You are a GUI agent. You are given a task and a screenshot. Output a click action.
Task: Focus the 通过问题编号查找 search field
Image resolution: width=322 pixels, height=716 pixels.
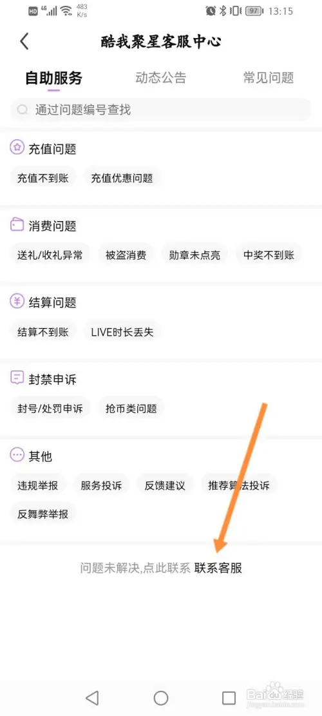[x=160, y=110]
